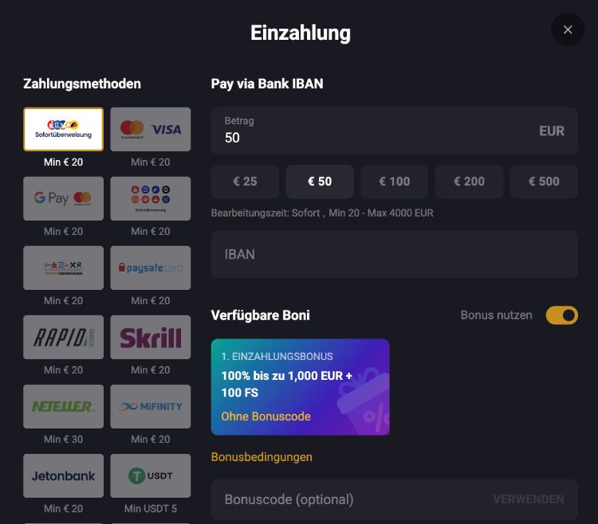598x524 pixels.
Task: Pick paysafecard payment option
Action: (150, 268)
